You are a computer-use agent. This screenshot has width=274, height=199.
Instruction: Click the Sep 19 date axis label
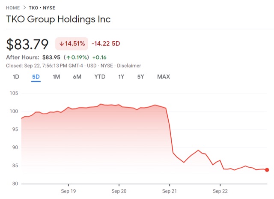pos(68,191)
